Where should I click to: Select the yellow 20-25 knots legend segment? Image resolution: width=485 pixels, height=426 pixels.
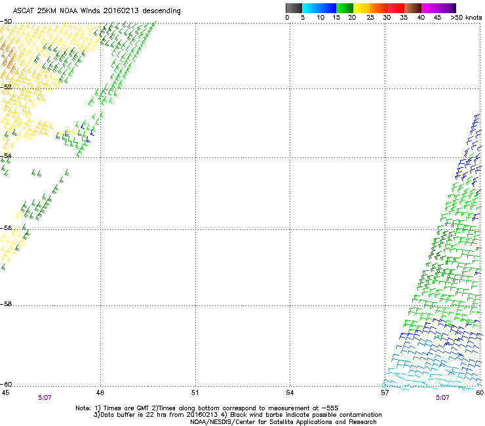coord(362,8)
